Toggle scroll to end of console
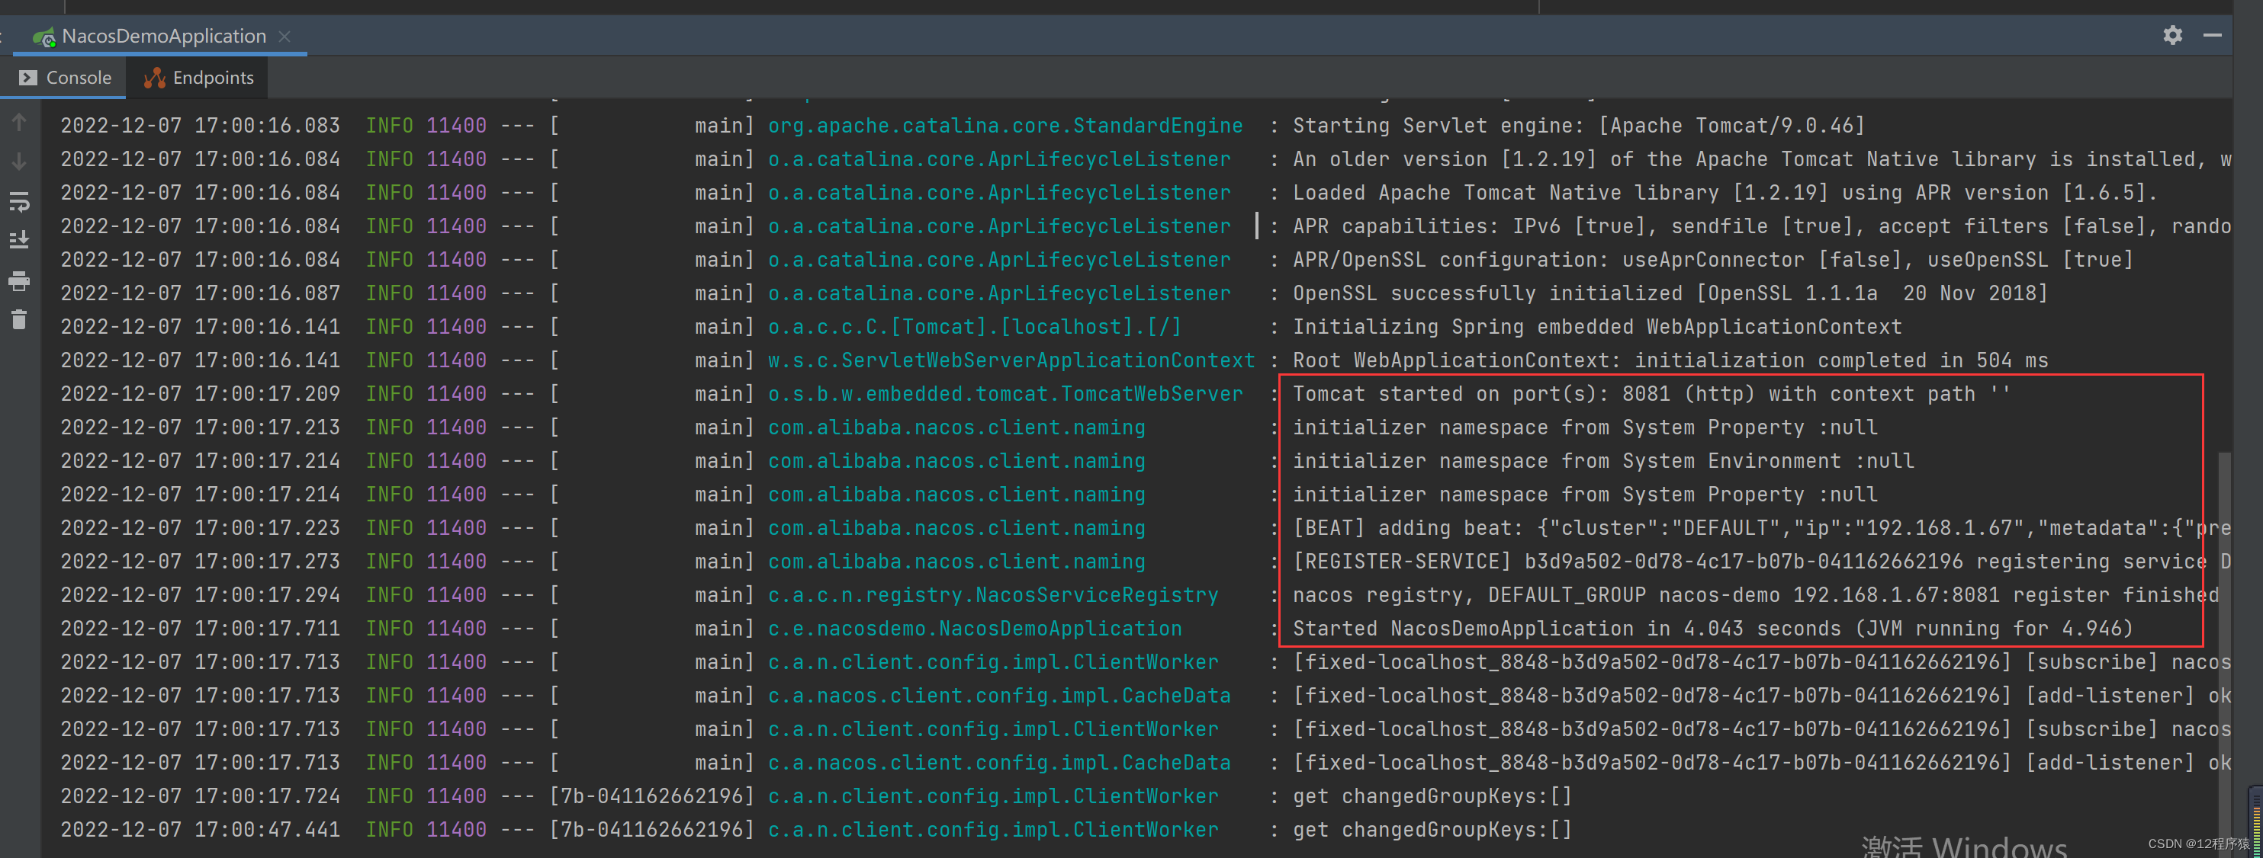 click(18, 239)
